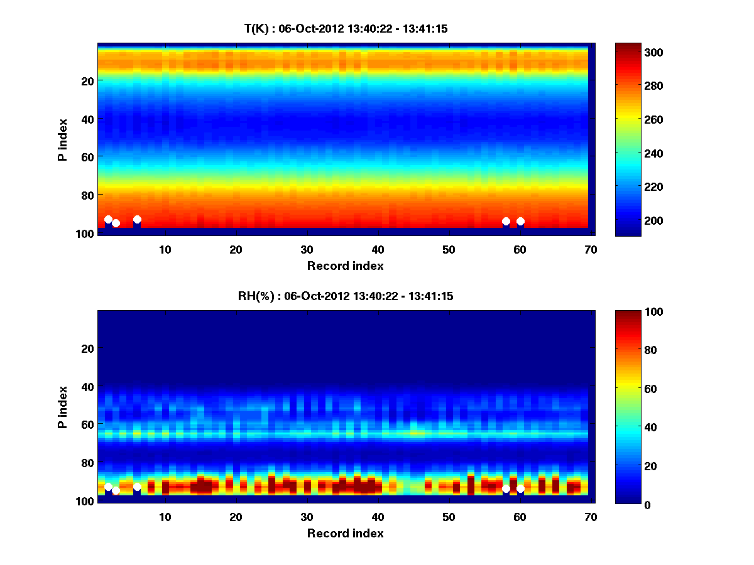Click the RH(%) humidity plot title

[346, 296]
